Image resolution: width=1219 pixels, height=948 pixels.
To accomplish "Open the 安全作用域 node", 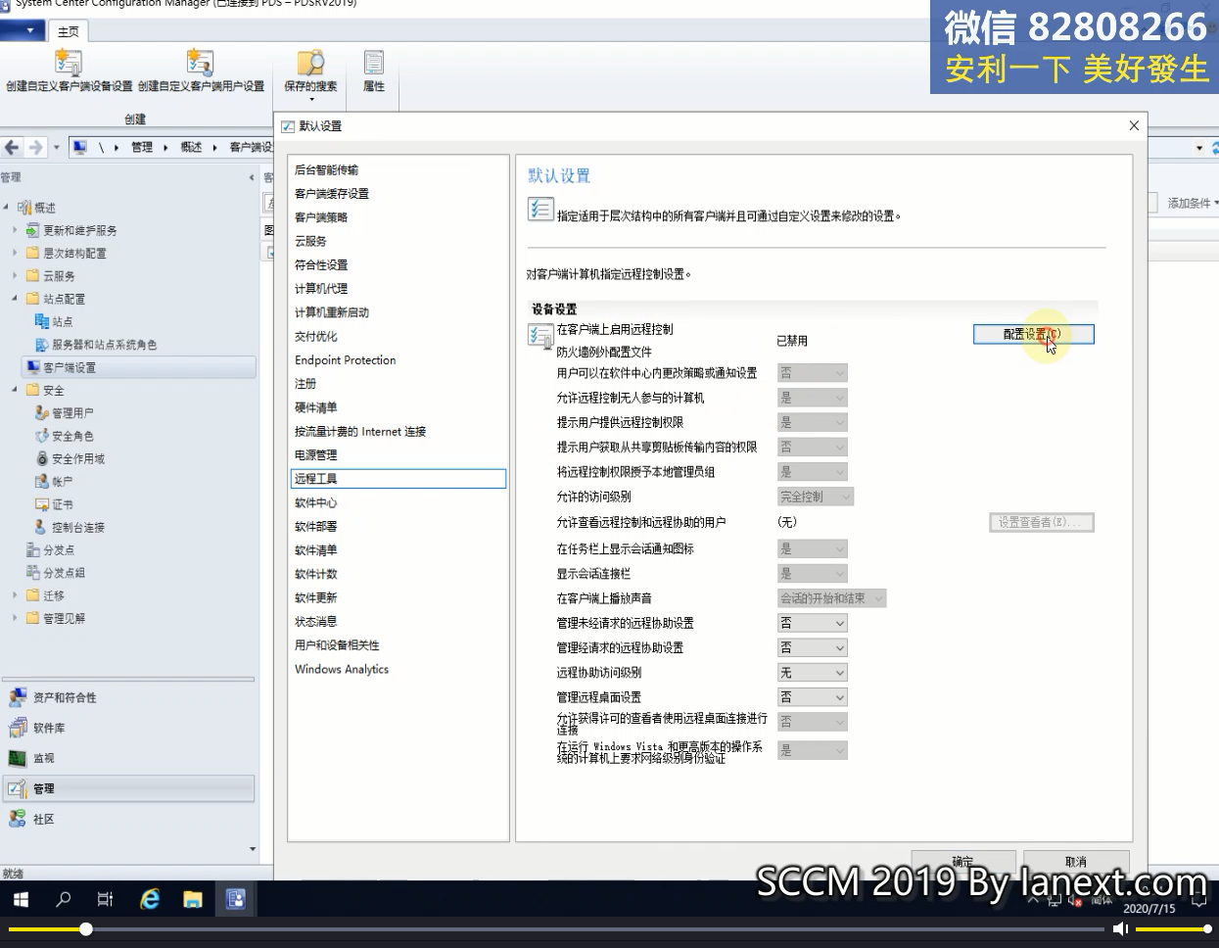I will (78, 458).
